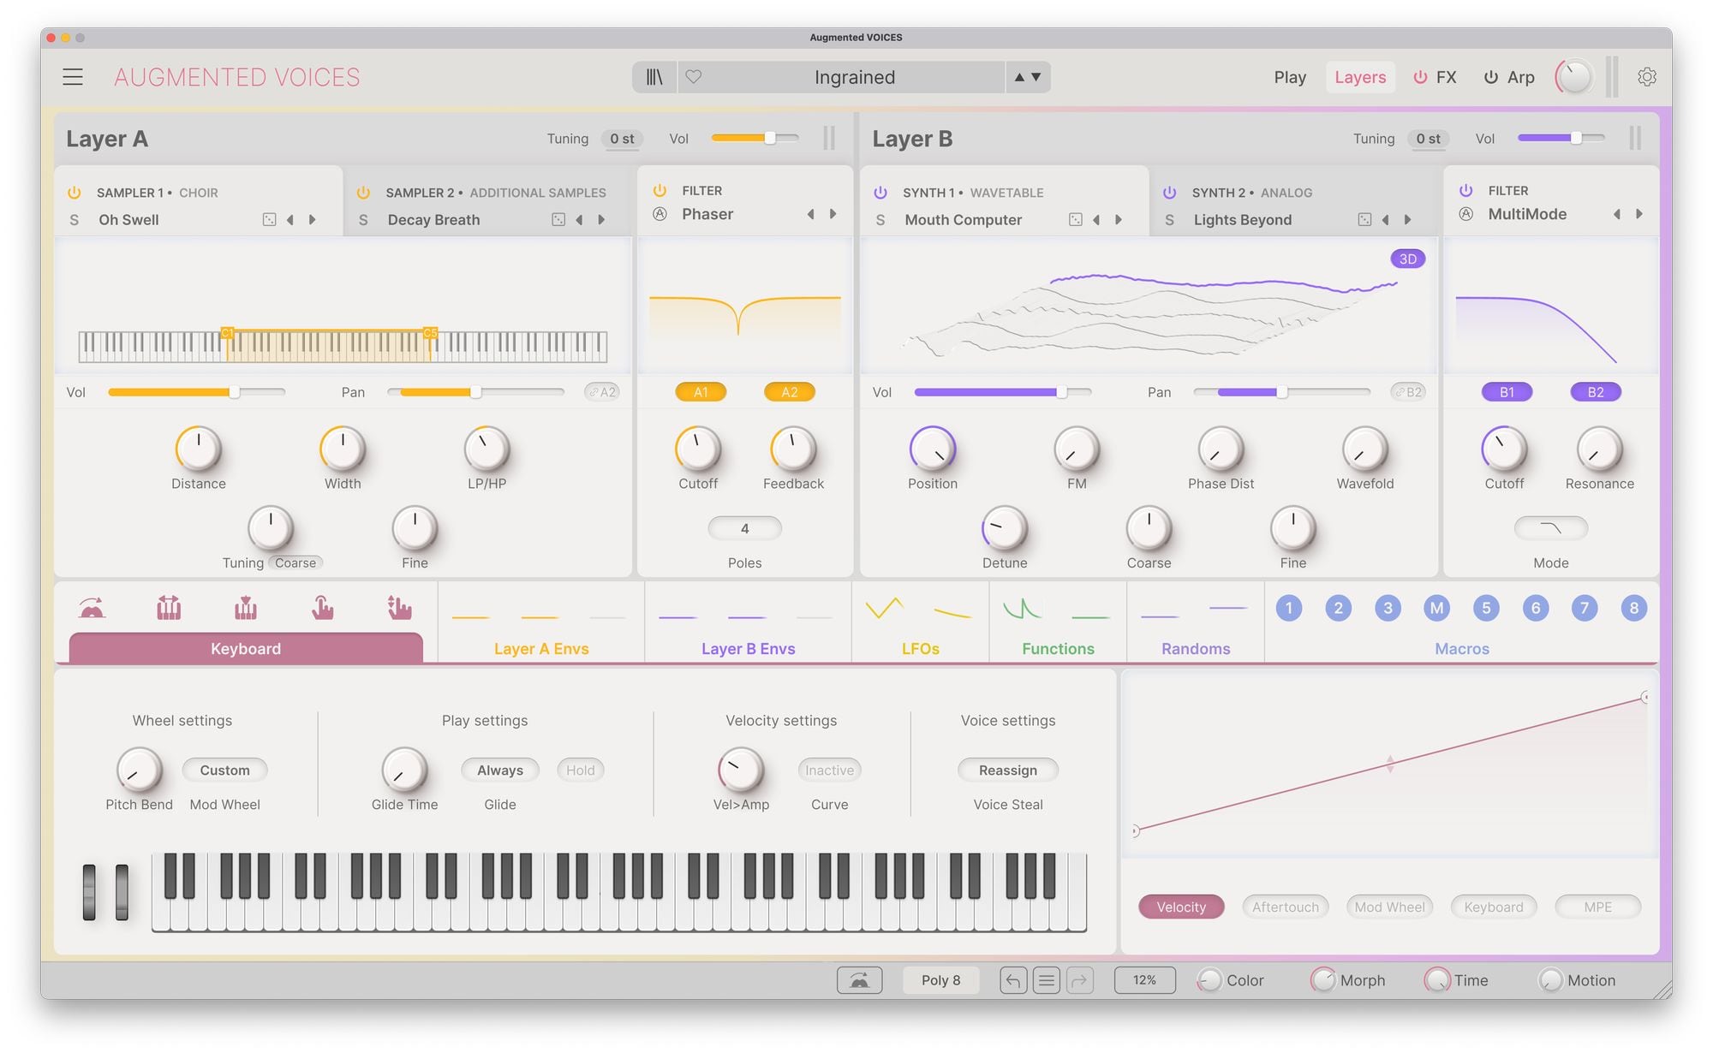This screenshot has height=1053, width=1713.
Task: Select second icon above the Keyboard tab
Action: (x=169, y=608)
